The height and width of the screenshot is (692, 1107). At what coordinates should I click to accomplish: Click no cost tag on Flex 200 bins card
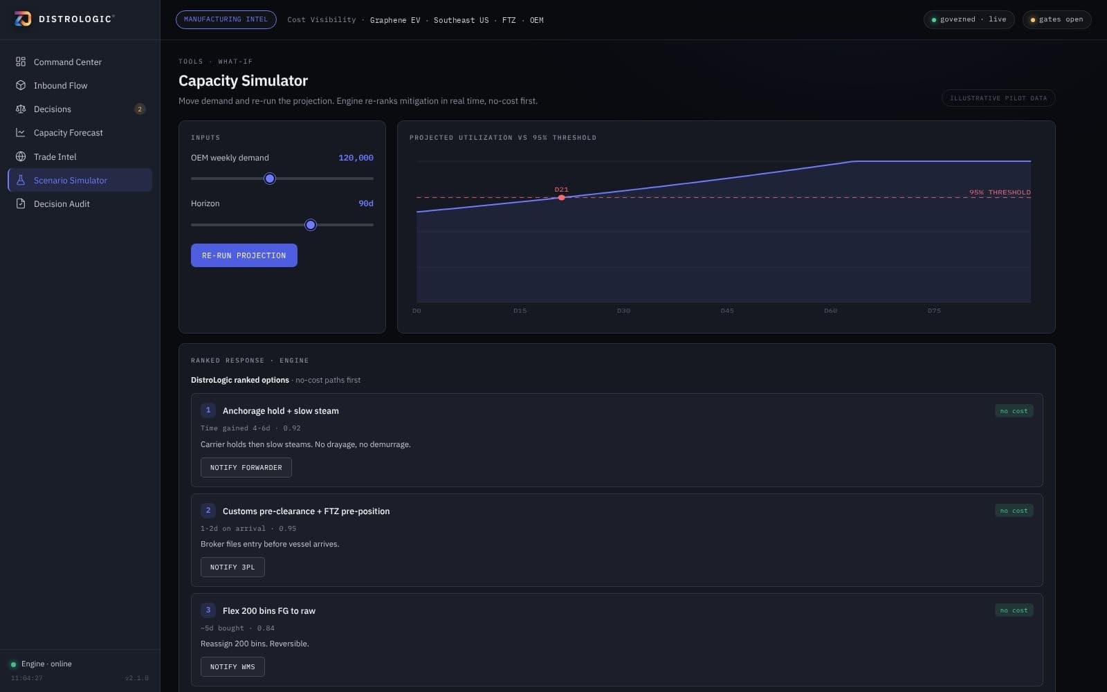point(1014,610)
